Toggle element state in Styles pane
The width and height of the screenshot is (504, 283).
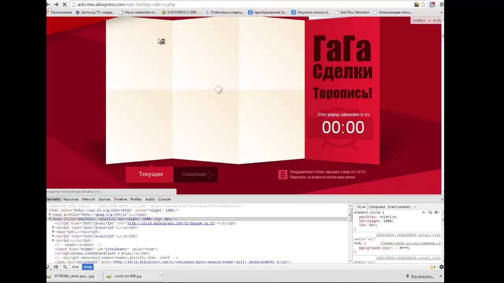pos(430,212)
